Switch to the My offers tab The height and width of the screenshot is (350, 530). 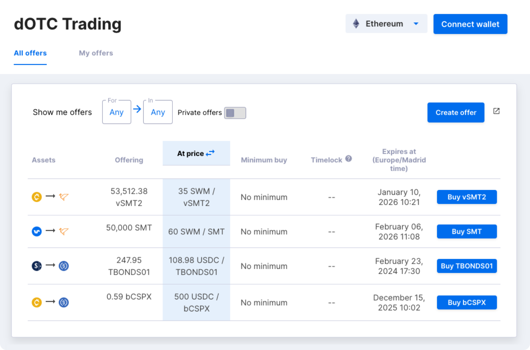point(96,53)
